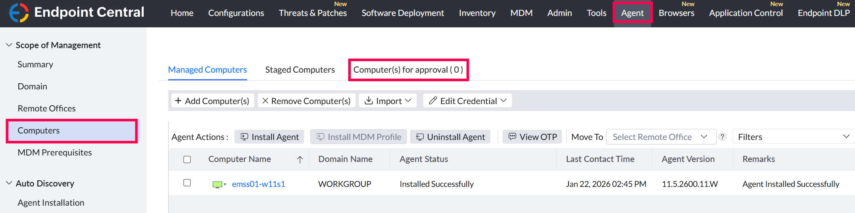Click the plus icon on Add Computer(s)

pyautogui.click(x=178, y=101)
